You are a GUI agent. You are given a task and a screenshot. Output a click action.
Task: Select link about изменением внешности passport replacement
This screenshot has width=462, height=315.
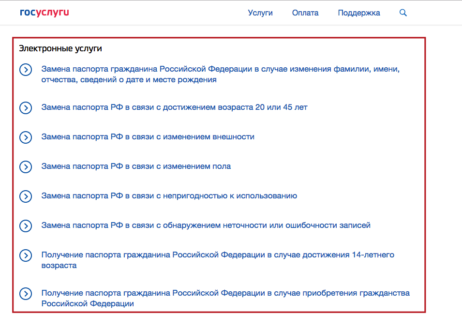click(148, 137)
